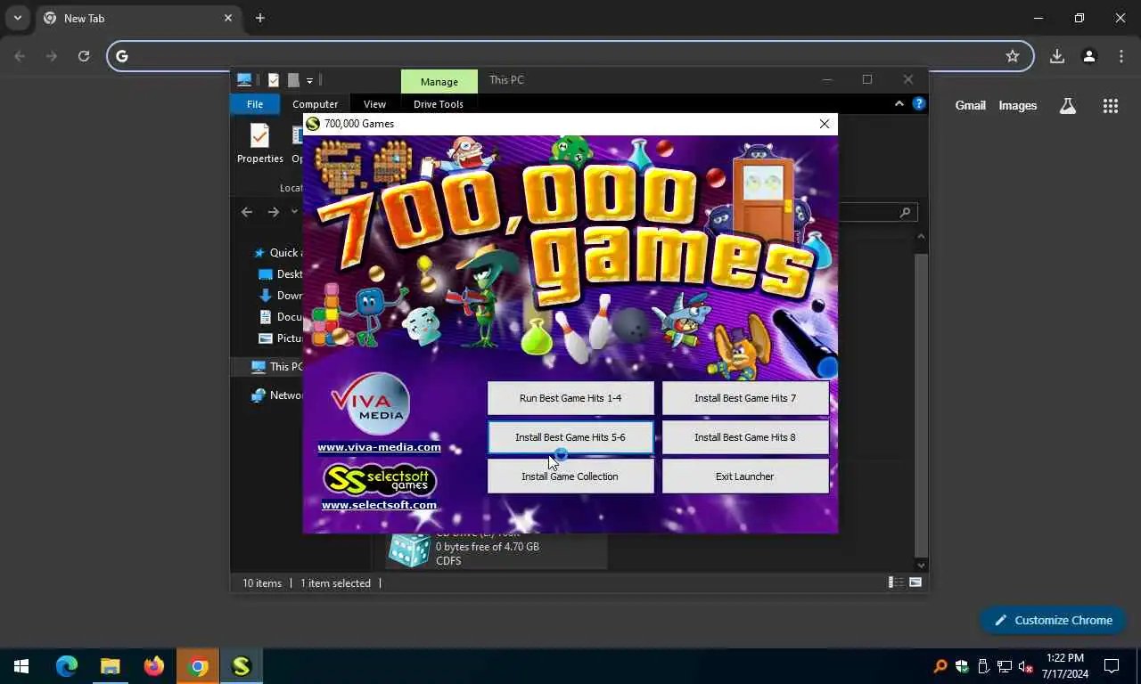
Task: Click the Explorer search box magnifier
Action: click(905, 212)
